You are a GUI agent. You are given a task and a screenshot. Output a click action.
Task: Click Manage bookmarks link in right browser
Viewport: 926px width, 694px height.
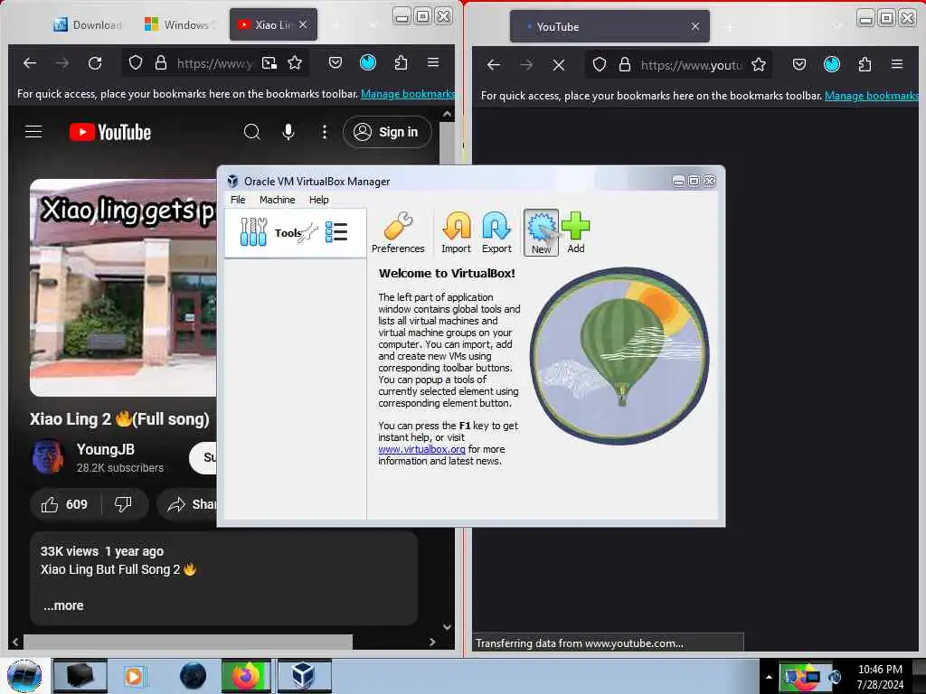[x=872, y=96]
